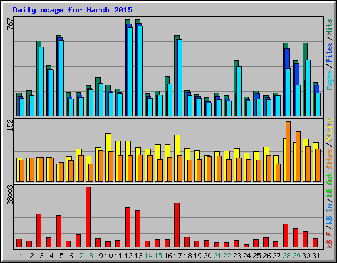Screen dimensions: 337x263
Task: Click day label 30 on the x-axis
Action: [x=306, y=256]
